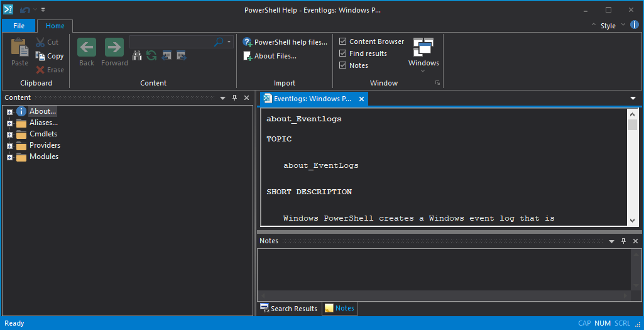Disable the Notes checkbox
The width and height of the screenshot is (644, 330).
click(x=343, y=65)
